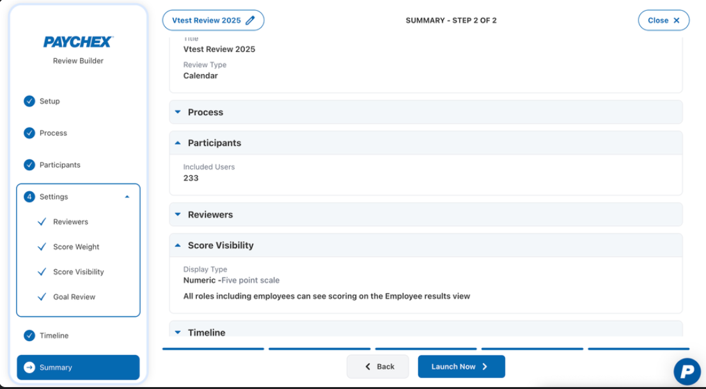The image size is (706, 389).
Task: Open Score Weight sub-step
Action: 76,247
